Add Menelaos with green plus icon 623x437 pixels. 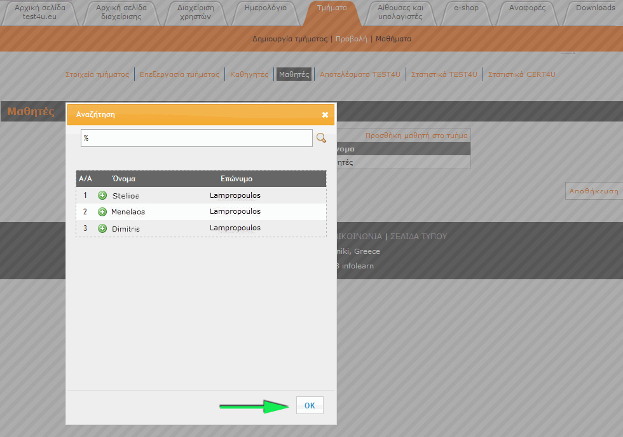(x=102, y=212)
